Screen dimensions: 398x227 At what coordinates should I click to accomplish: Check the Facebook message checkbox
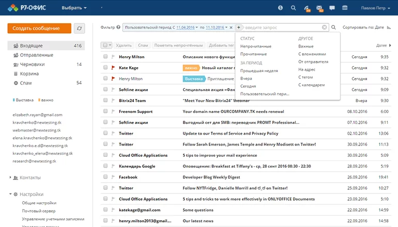pyautogui.click(x=105, y=176)
